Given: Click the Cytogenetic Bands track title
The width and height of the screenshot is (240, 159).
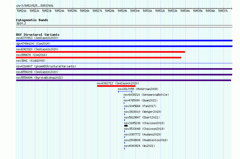Looking at the screenshot, I should [32, 20].
